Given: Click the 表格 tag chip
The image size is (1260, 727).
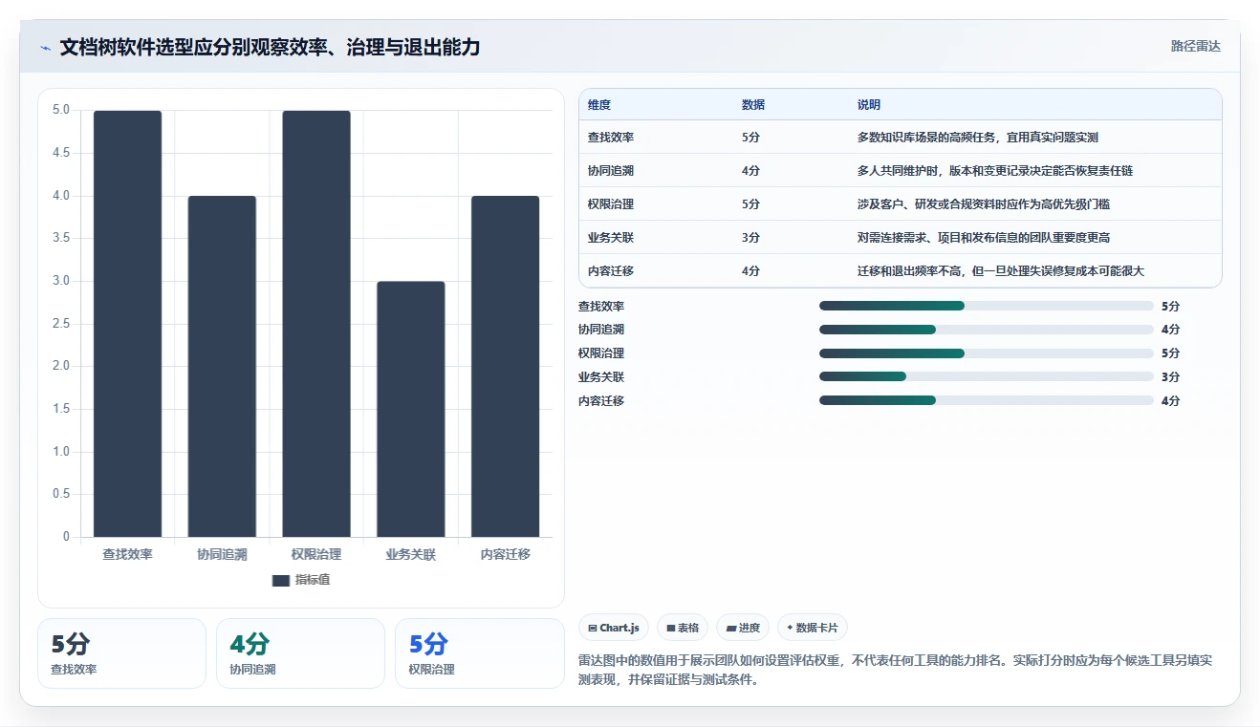Looking at the screenshot, I should click(x=683, y=628).
